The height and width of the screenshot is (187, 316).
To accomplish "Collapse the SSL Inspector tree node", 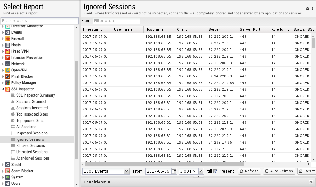I will click(3, 89).
